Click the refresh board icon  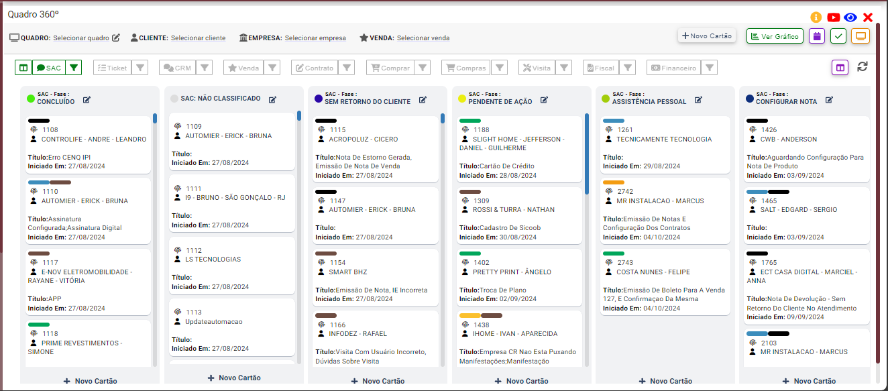click(x=863, y=67)
